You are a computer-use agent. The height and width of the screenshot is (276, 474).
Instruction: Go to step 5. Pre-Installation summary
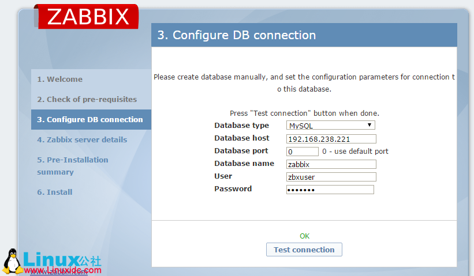tap(73, 166)
